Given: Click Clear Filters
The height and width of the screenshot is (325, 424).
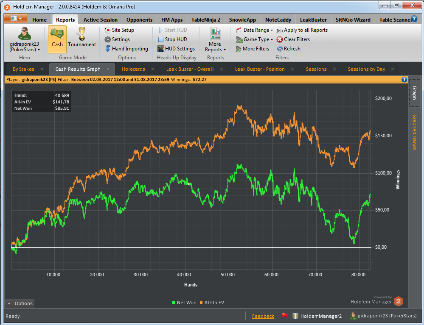Looking at the screenshot, I should [x=293, y=39].
